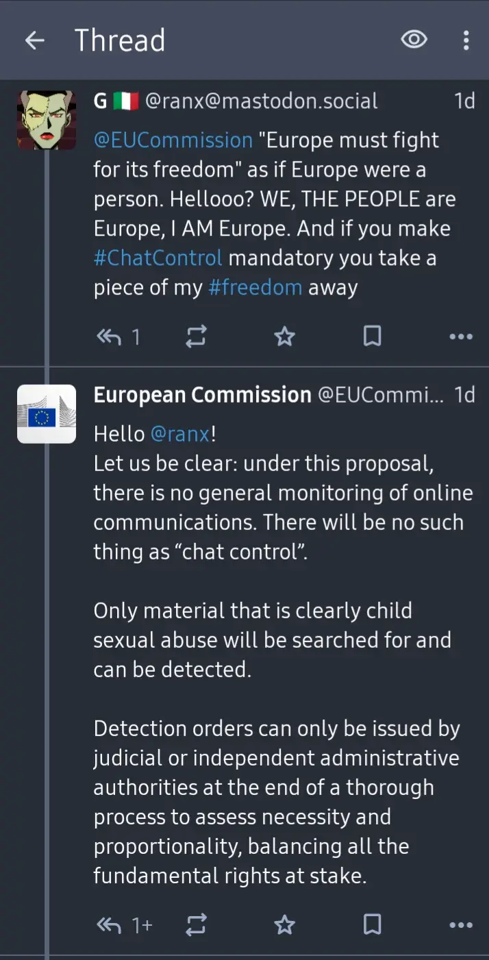489x960 pixels.
Task: Reply to ranx's post
Action: 110,336
